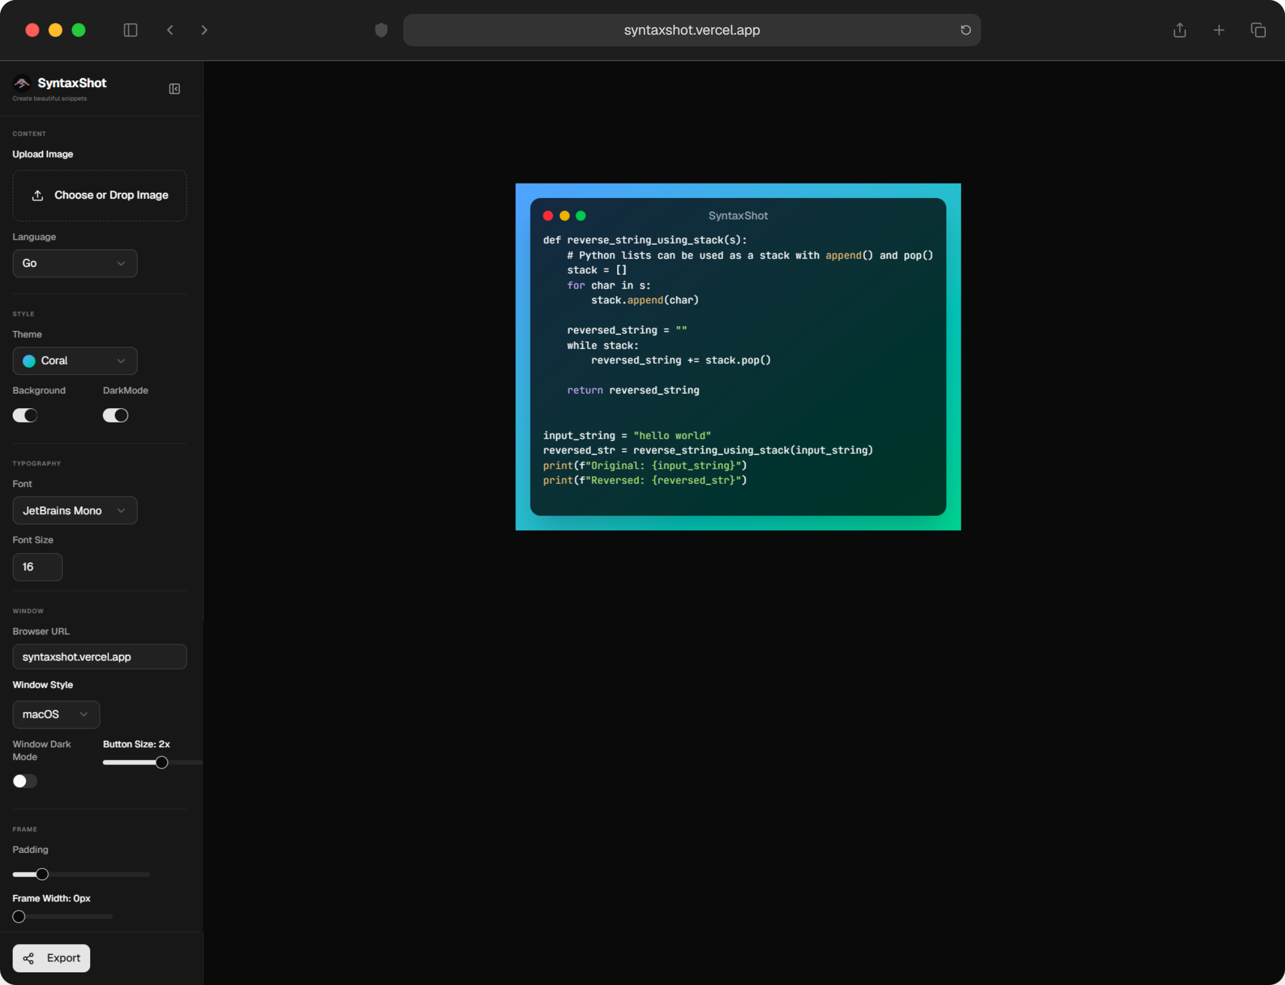Open the Theme dropdown showing Coral
1285x985 pixels.
[x=75, y=361]
